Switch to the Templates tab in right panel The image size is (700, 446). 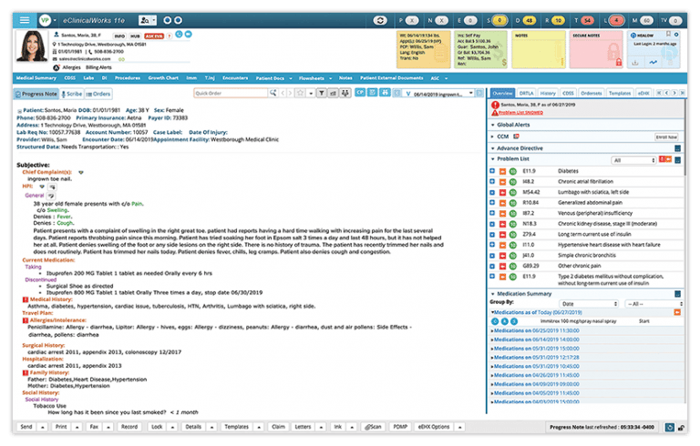click(620, 93)
